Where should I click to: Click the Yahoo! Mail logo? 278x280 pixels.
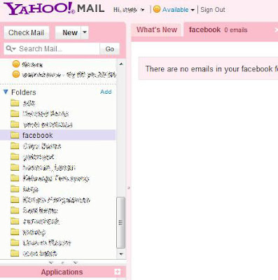click(54, 8)
